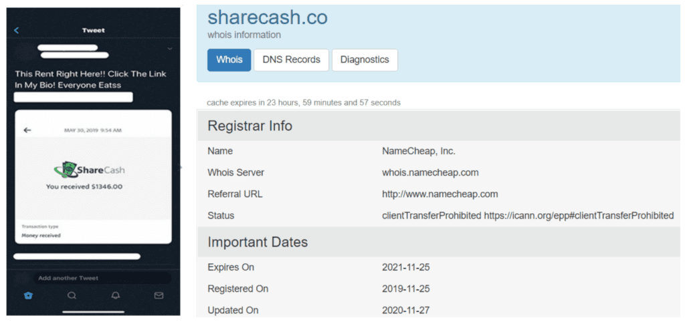This screenshot has width=685, height=322.
Task: Click the Important Dates section header
Action: pyautogui.click(x=439, y=242)
